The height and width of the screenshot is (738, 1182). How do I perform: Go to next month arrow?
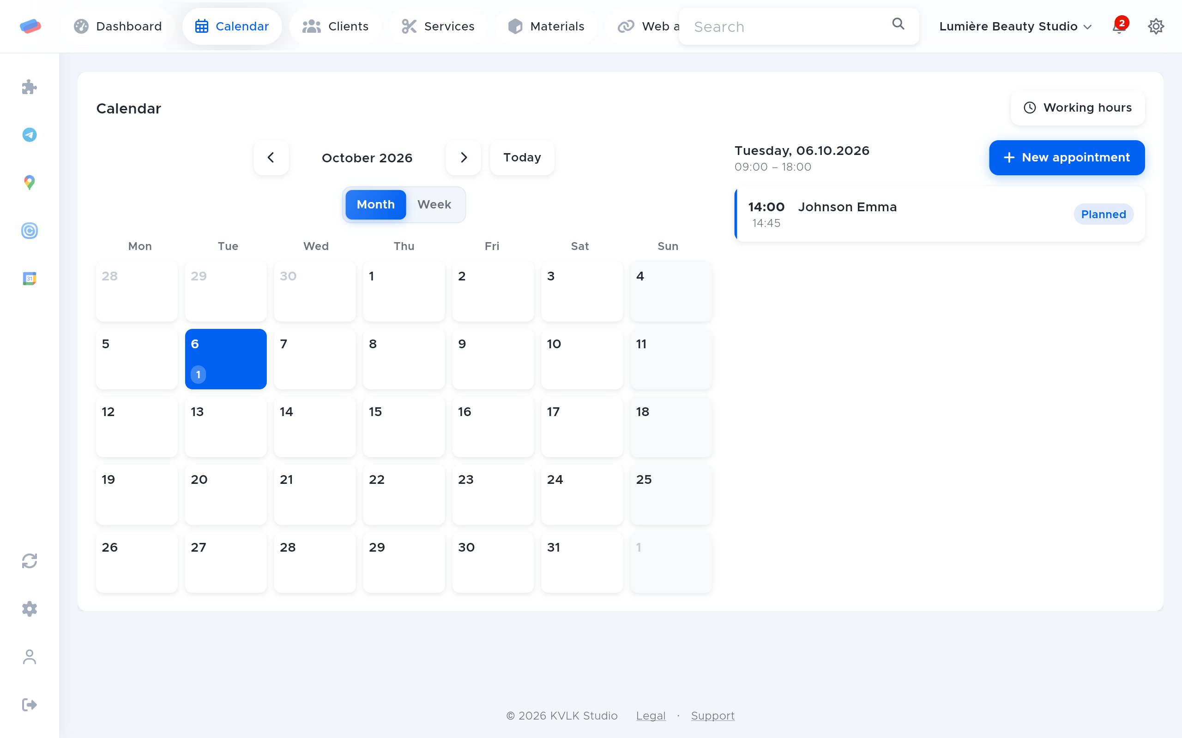[x=464, y=157]
